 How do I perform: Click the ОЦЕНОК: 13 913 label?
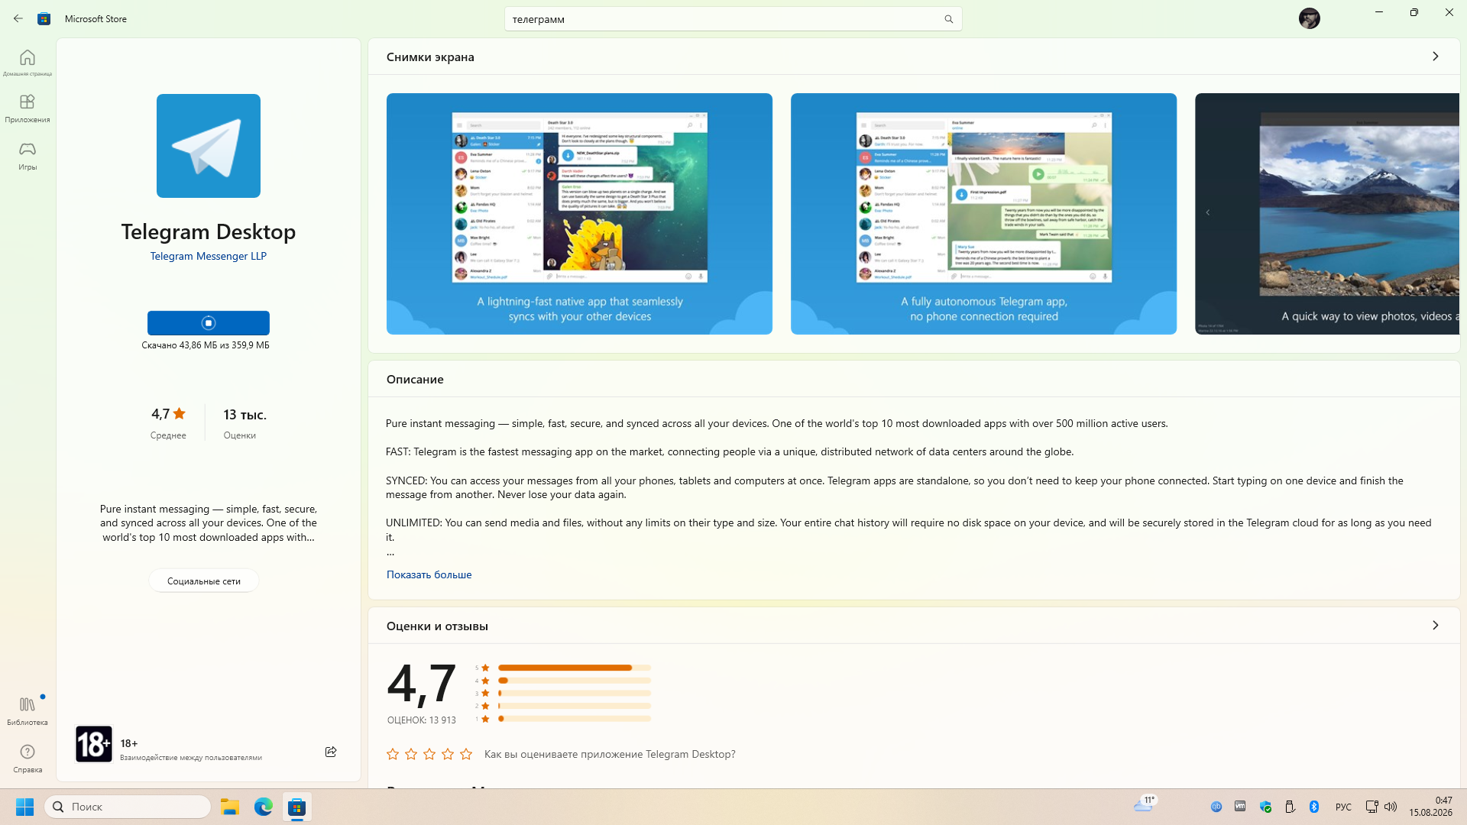(x=422, y=720)
